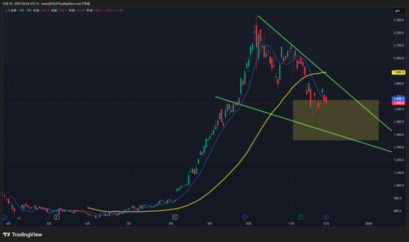Click the red 1,650.0 current price label
Viewport: 409px width, 242px height.
(x=399, y=103)
